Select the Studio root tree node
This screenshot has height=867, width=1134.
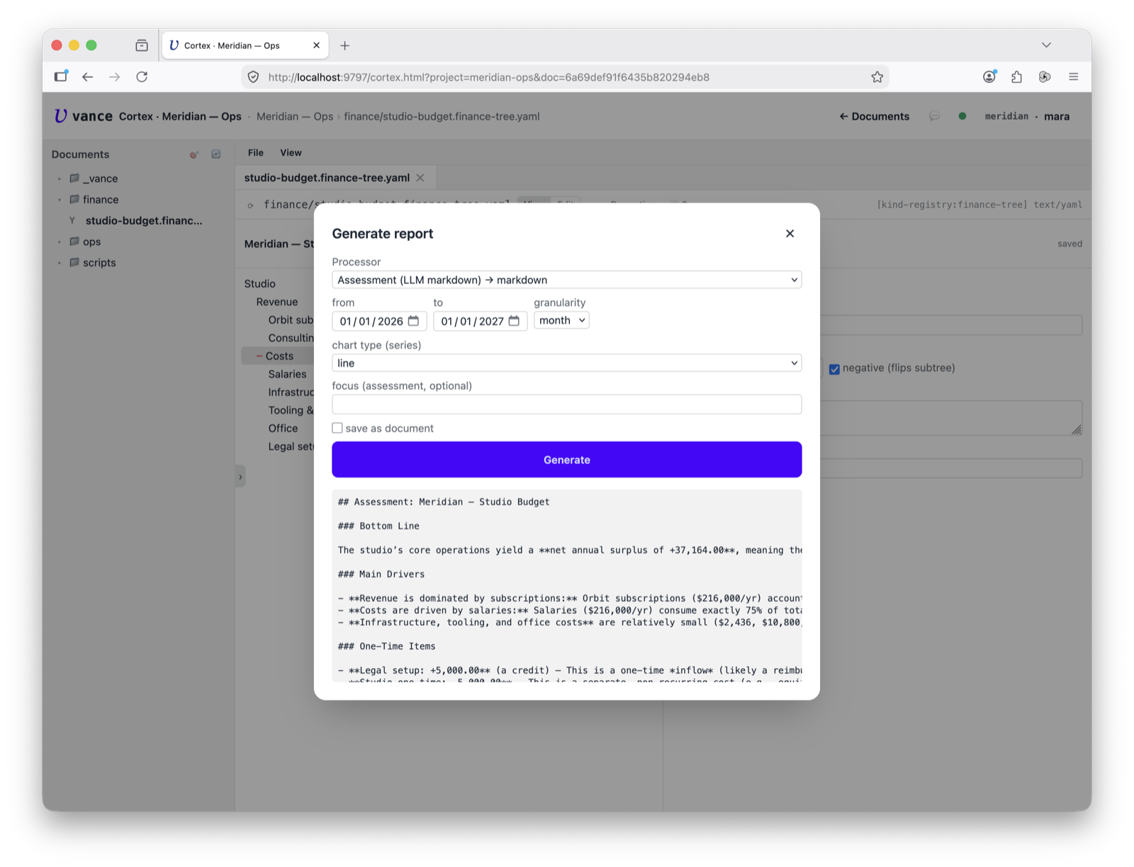click(260, 283)
